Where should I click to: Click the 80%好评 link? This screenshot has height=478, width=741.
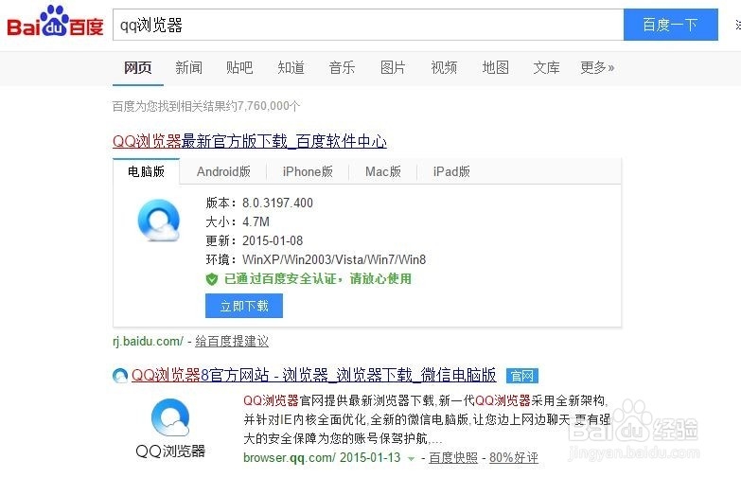[514, 458]
